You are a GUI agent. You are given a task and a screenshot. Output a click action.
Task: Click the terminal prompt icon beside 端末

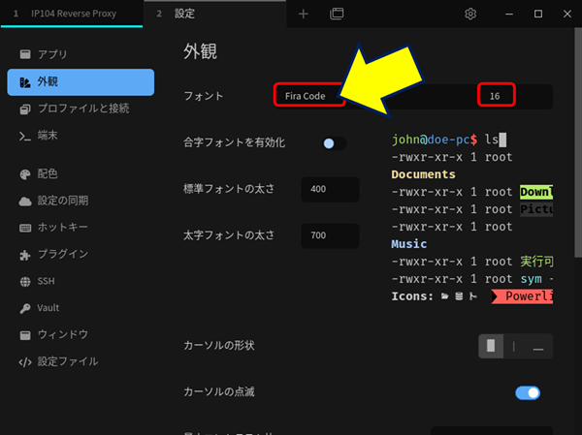pos(25,137)
